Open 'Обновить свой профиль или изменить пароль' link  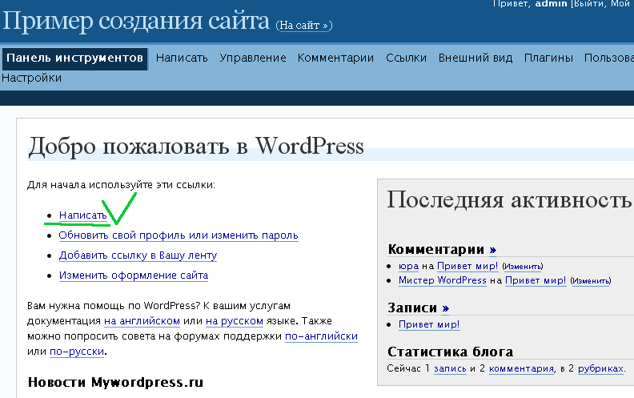(x=179, y=235)
